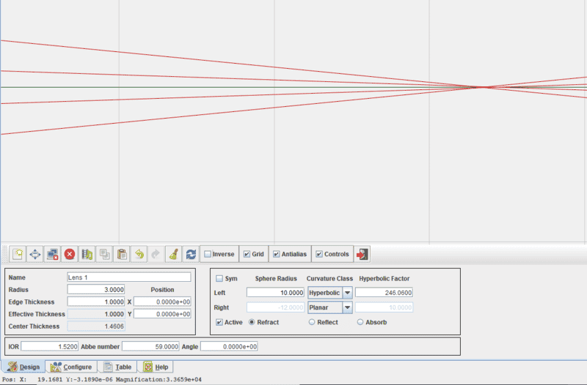Click the new lens toolbar icon
The width and height of the screenshot is (587, 385).
click(x=17, y=254)
